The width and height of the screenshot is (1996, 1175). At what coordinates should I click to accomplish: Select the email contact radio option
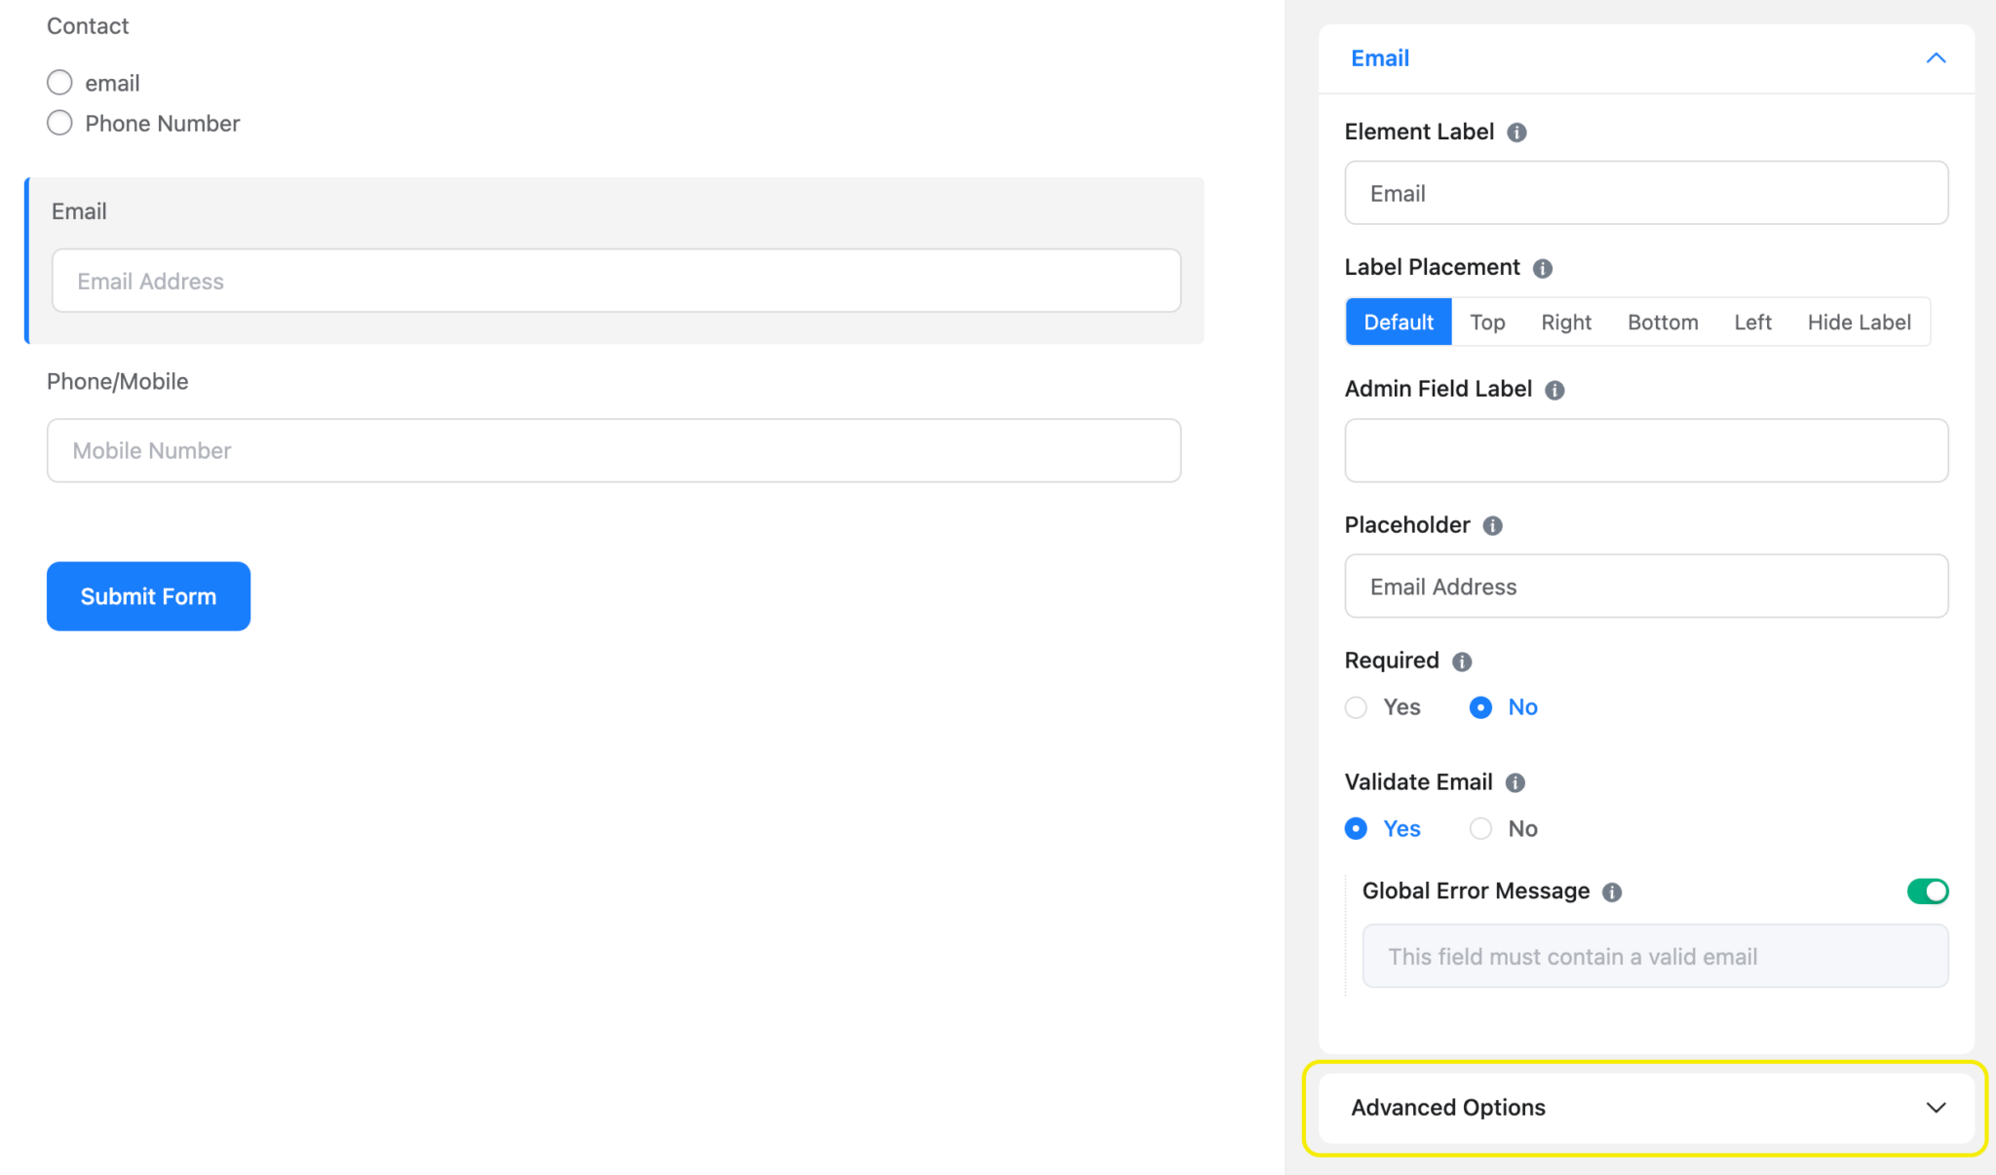click(59, 83)
